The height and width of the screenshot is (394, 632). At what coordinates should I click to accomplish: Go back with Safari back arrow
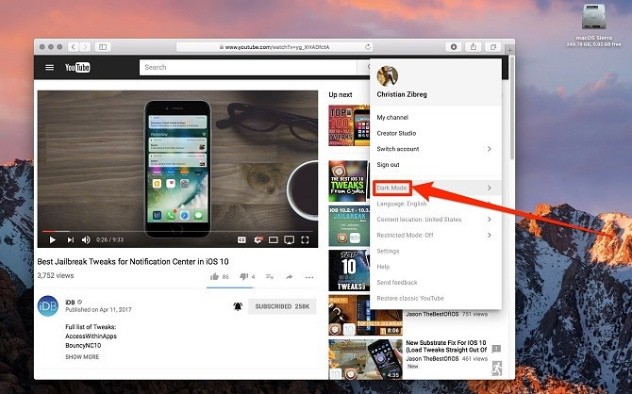[74, 47]
